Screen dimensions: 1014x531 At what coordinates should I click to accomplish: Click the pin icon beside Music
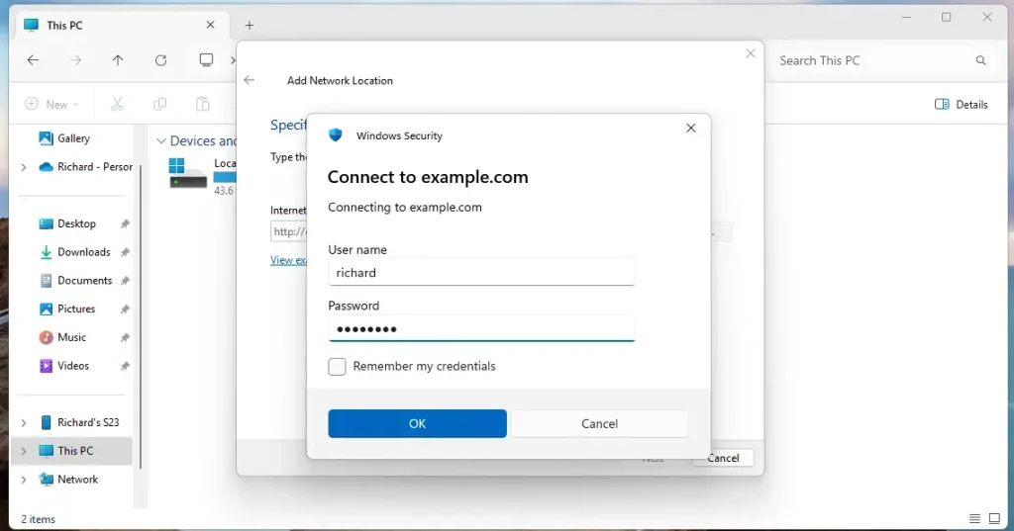[125, 338]
